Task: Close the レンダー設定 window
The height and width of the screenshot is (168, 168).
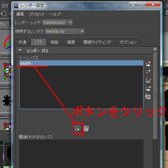Action: pos(153,5)
